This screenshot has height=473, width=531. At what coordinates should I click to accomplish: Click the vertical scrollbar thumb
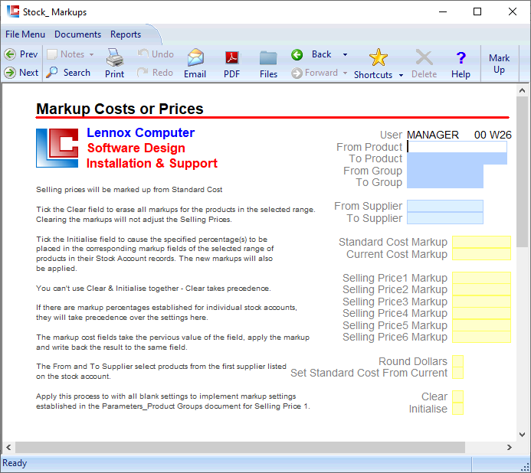522,170
